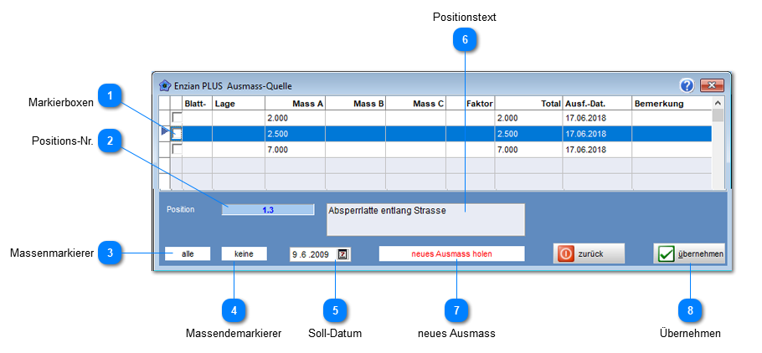Click the blue help question mark icon
Screen dimensions: 762x353
point(687,86)
